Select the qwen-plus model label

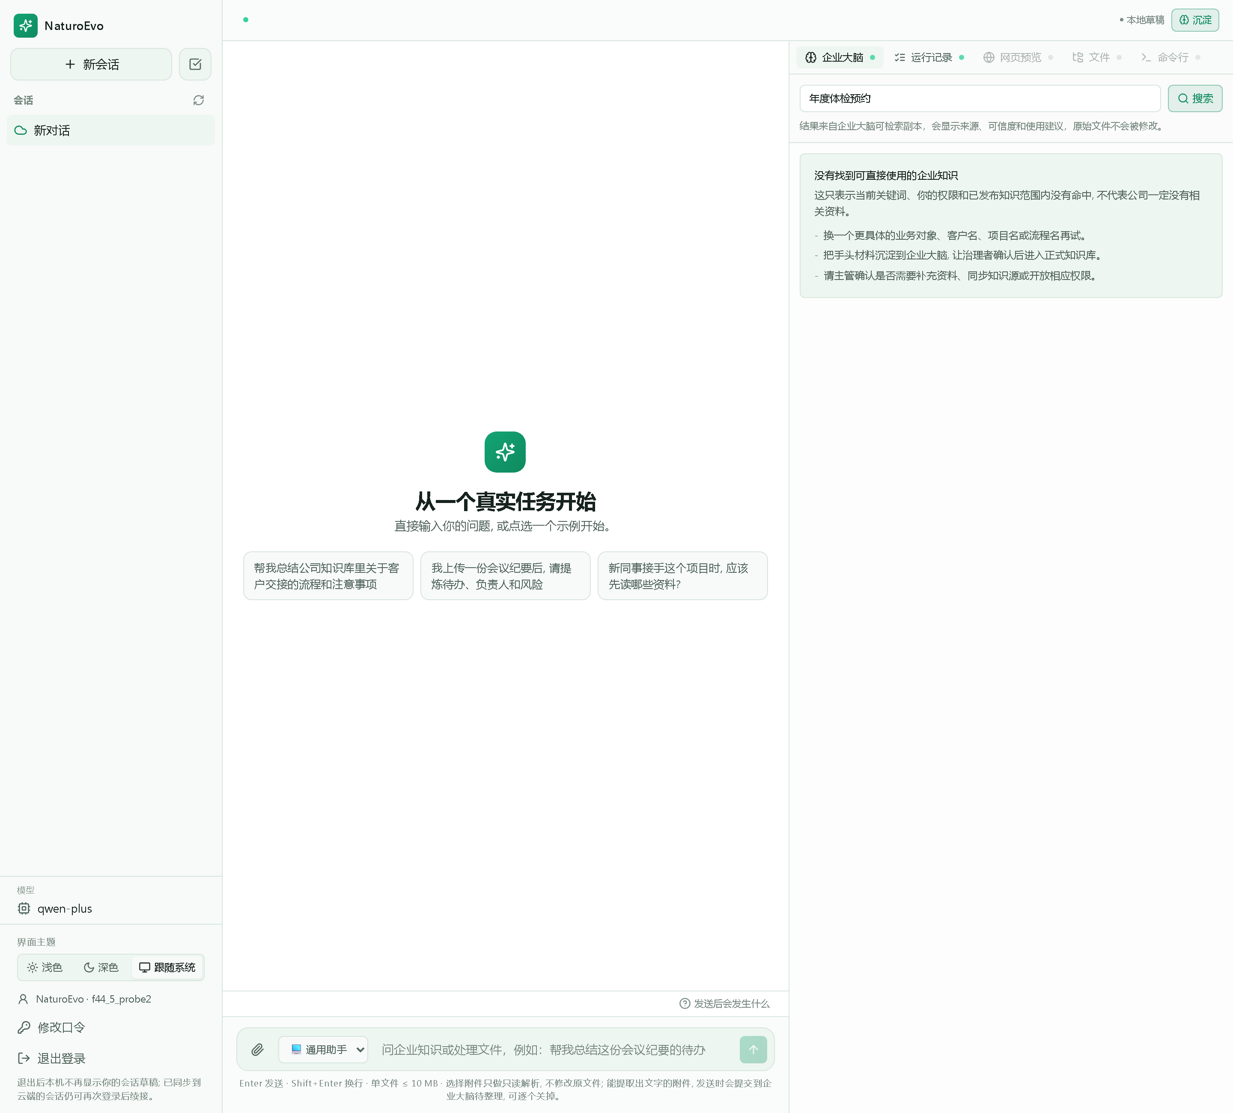(65, 908)
